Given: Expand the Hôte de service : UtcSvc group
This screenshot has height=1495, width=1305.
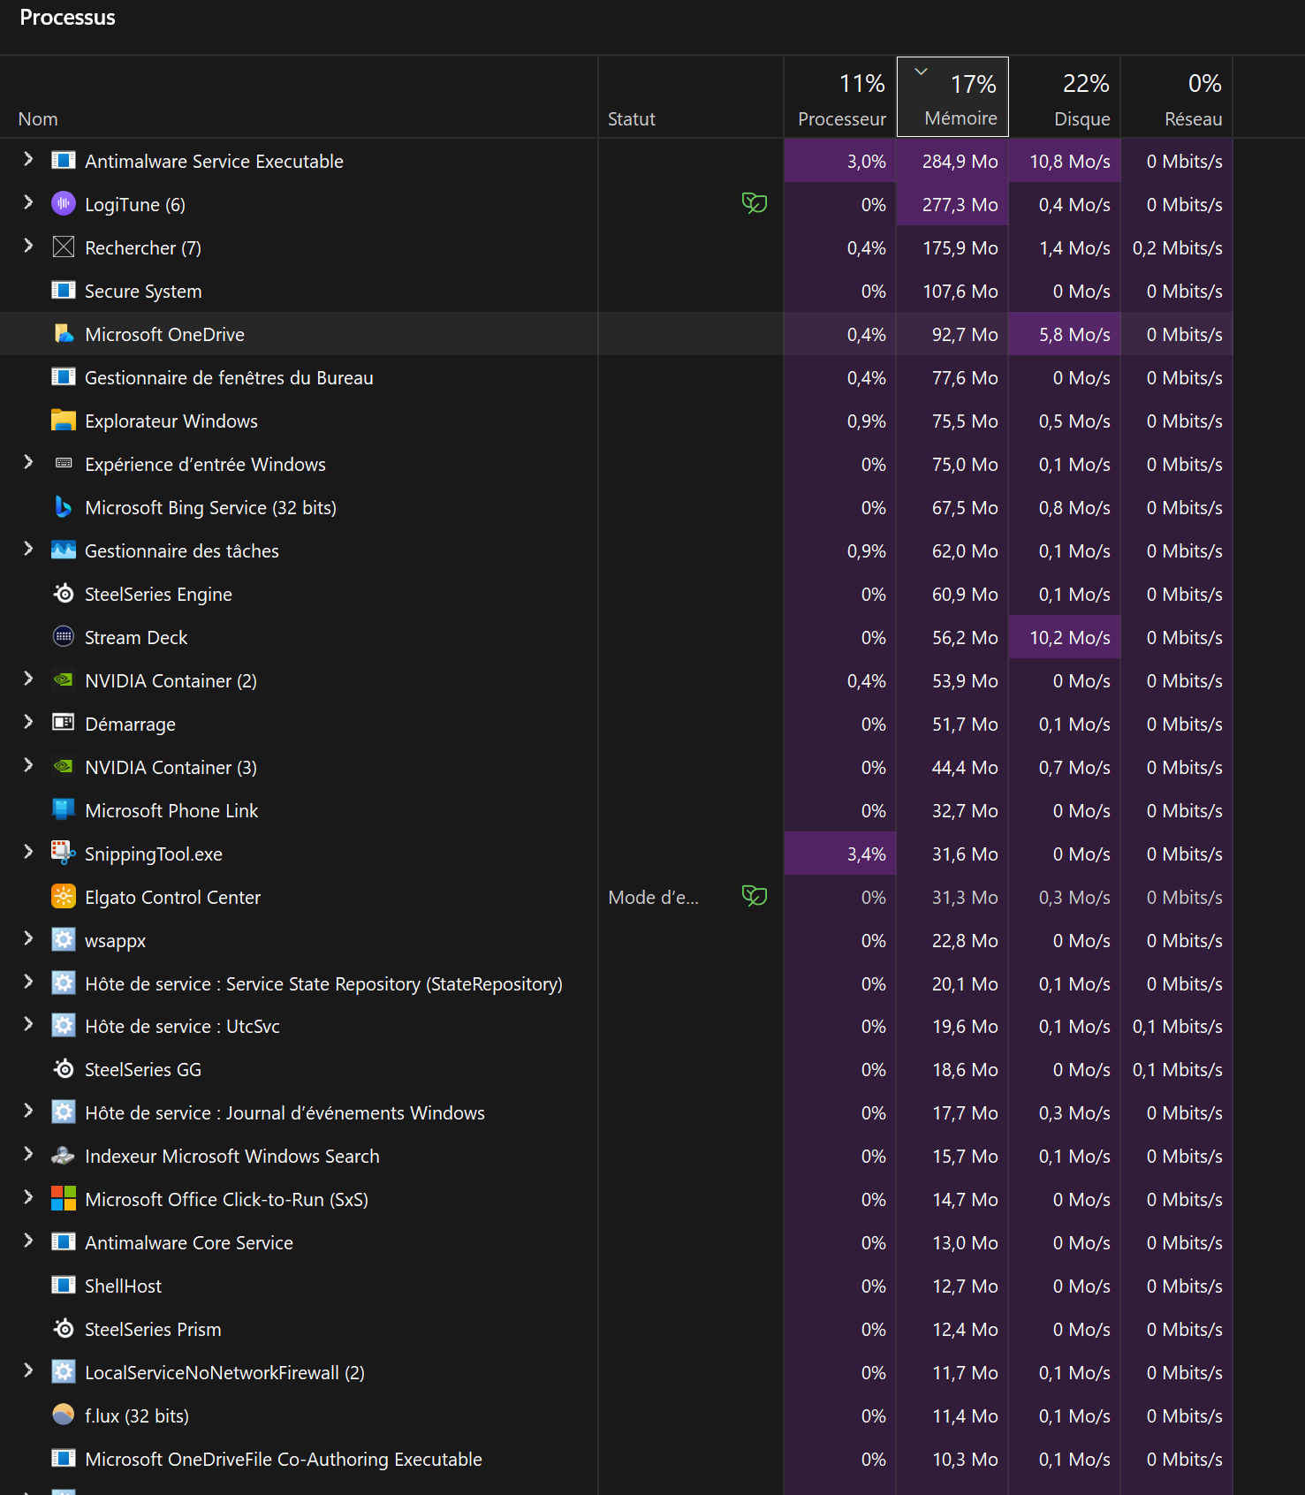Looking at the screenshot, I should (28, 1025).
